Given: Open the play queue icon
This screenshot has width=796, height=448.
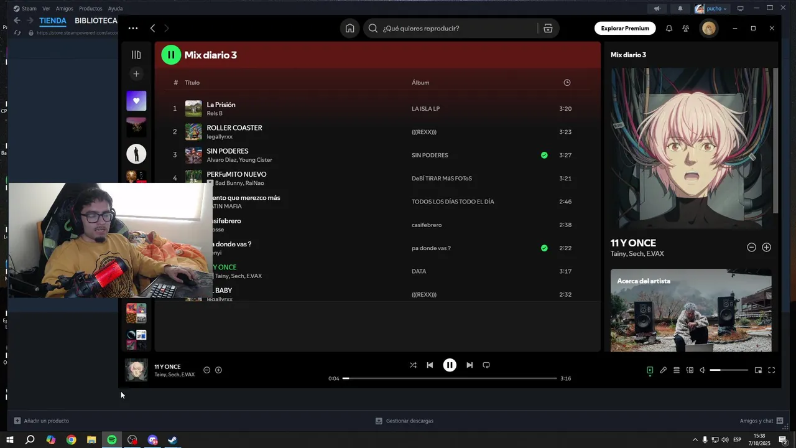Looking at the screenshot, I should point(677,370).
